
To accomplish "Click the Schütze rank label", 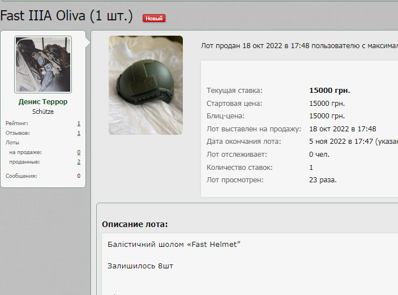I will click(x=43, y=112).
